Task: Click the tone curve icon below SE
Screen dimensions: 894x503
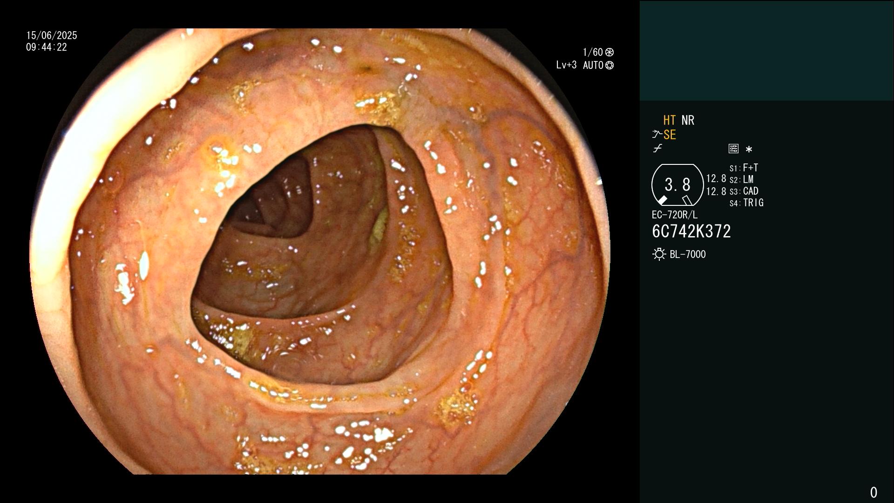Action: [657, 149]
